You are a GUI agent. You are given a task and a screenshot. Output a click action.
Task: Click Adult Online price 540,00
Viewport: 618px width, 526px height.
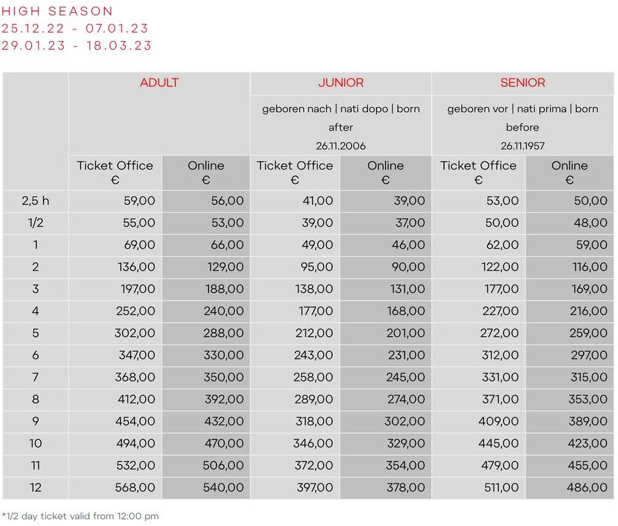[223, 488]
